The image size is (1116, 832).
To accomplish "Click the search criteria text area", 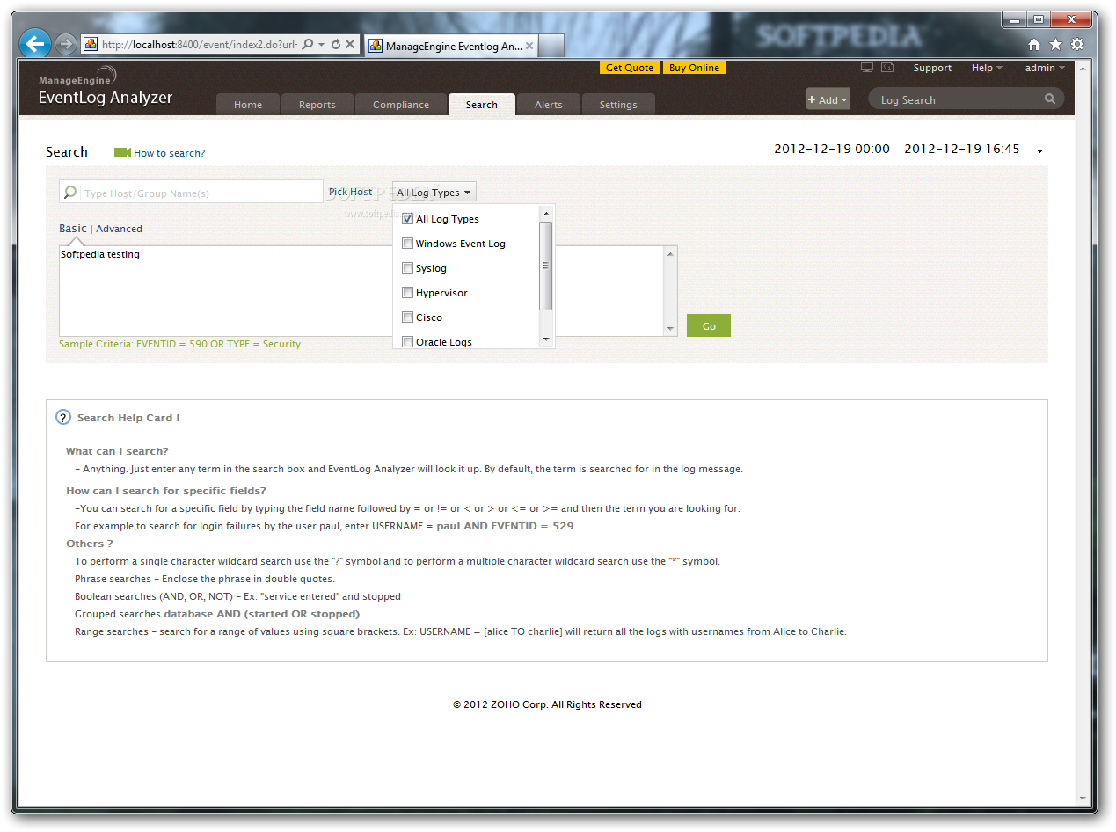I will [361, 291].
